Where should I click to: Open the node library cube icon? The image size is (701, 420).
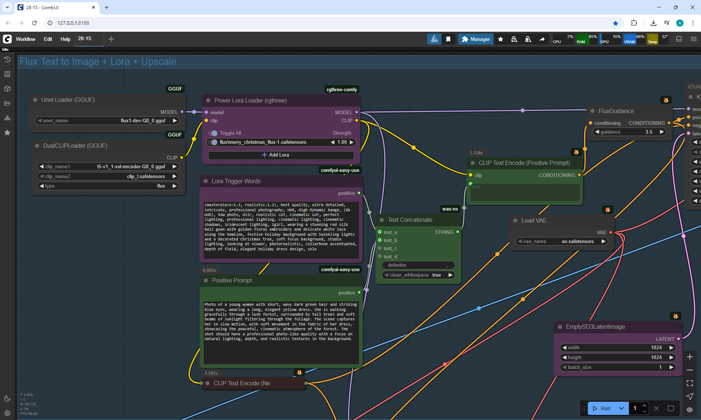(7, 89)
